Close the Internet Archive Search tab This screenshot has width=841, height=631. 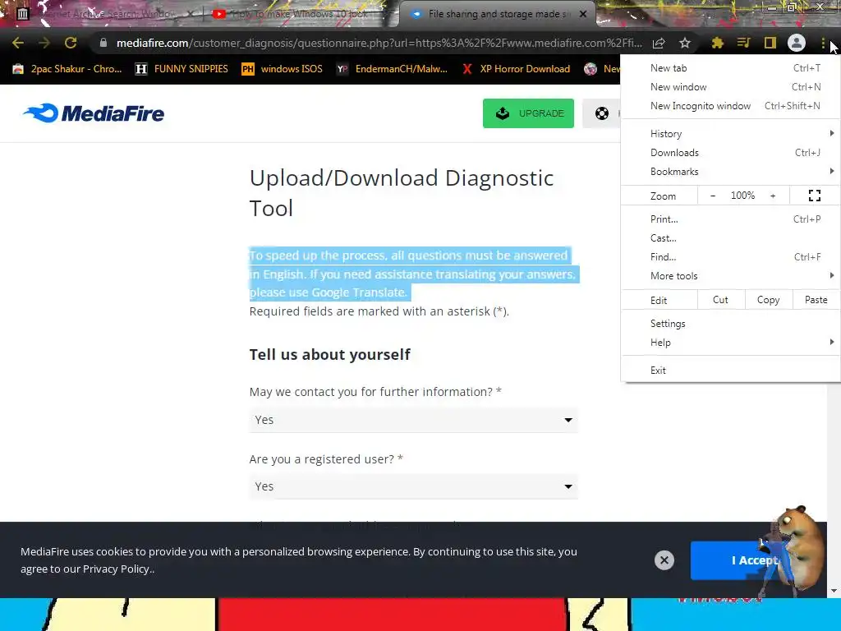coord(191,14)
